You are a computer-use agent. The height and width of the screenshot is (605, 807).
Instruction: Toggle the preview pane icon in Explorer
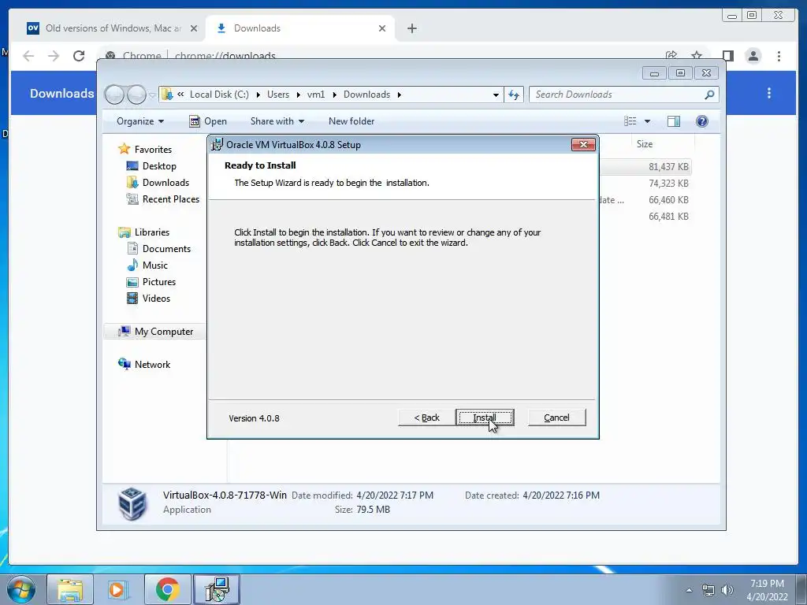point(674,121)
